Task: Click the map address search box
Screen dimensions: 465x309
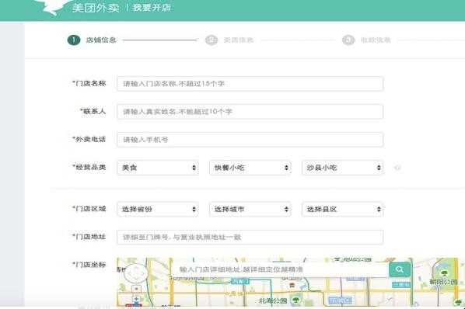Action: pyautogui.click(x=281, y=269)
